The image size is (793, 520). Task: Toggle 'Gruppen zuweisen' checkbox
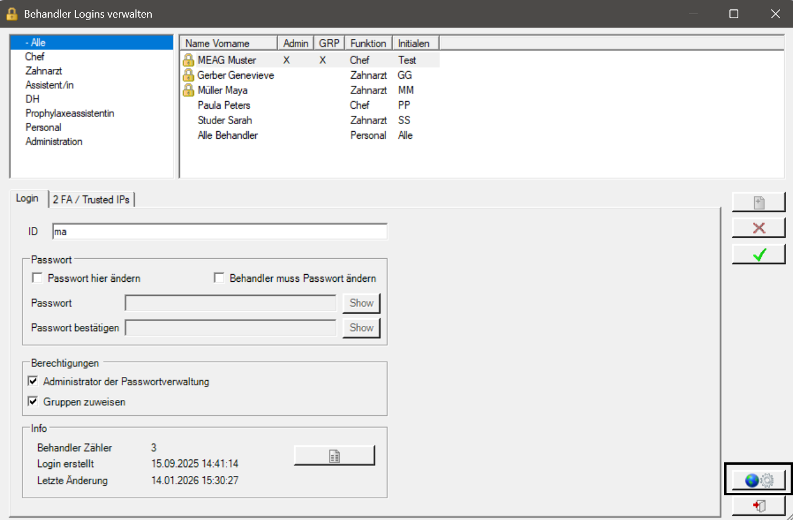tap(33, 402)
